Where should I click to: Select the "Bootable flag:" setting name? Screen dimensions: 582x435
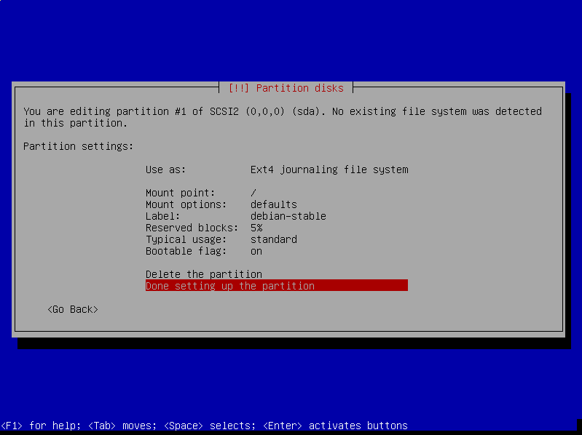click(x=186, y=251)
